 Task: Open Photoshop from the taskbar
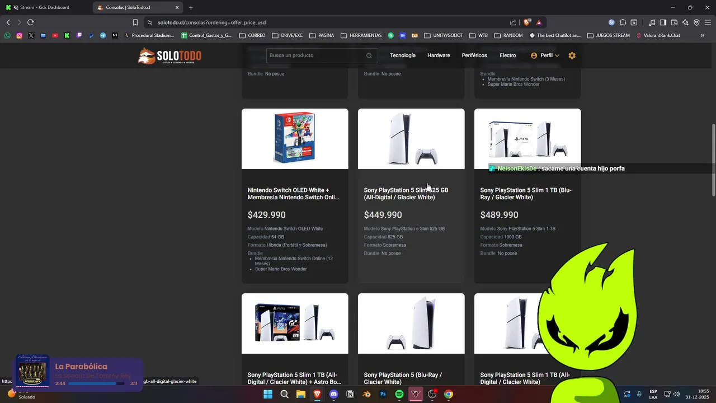coord(383,394)
